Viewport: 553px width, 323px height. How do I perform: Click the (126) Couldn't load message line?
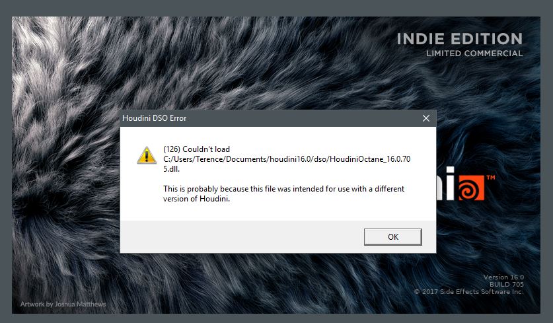click(x=196, y=149)
